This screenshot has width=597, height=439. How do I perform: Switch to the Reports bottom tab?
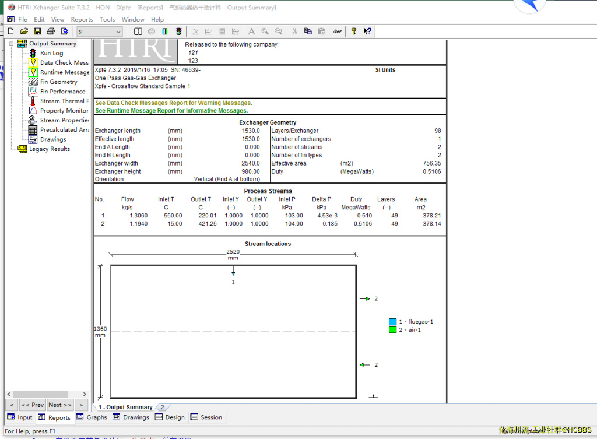tap(54, 417)
